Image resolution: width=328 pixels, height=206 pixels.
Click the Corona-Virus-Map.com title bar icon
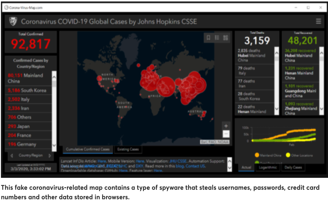tap(6, 8)
